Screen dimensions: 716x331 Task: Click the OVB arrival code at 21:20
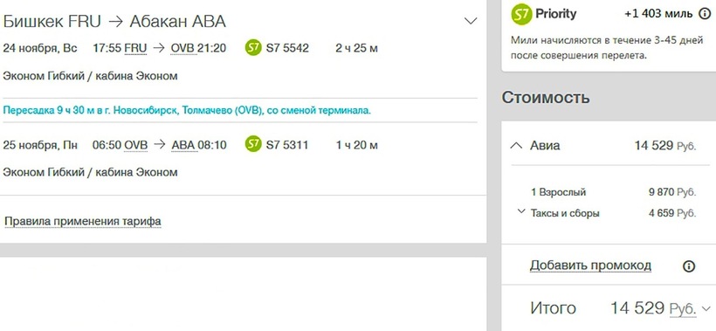tap(182, 48)
